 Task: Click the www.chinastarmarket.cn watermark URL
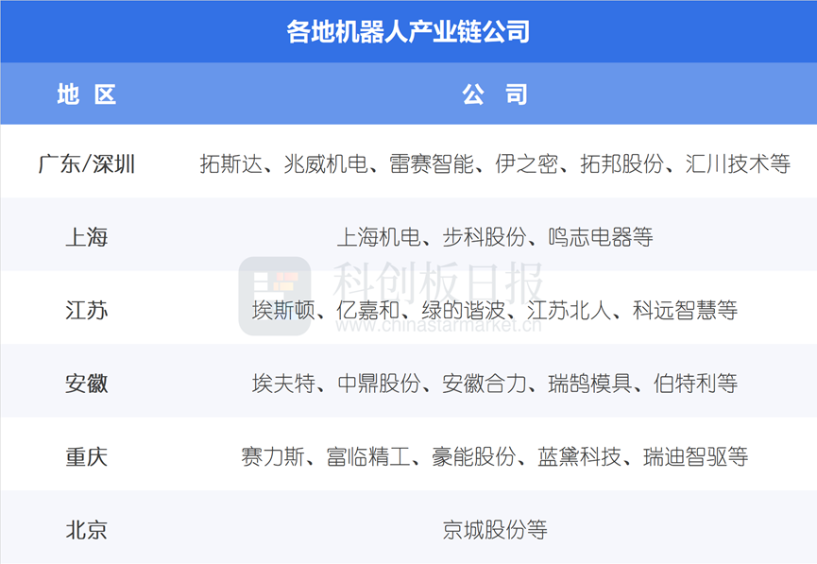439,326
